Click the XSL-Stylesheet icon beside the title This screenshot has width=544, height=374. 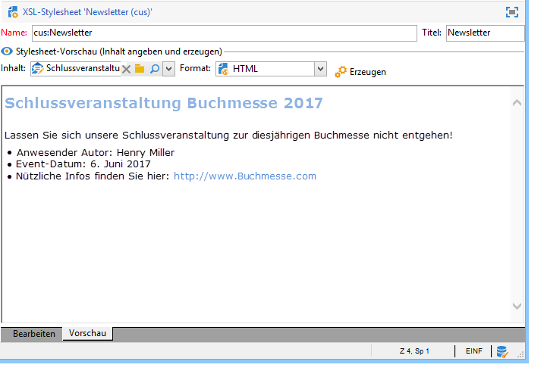[13, 12]
